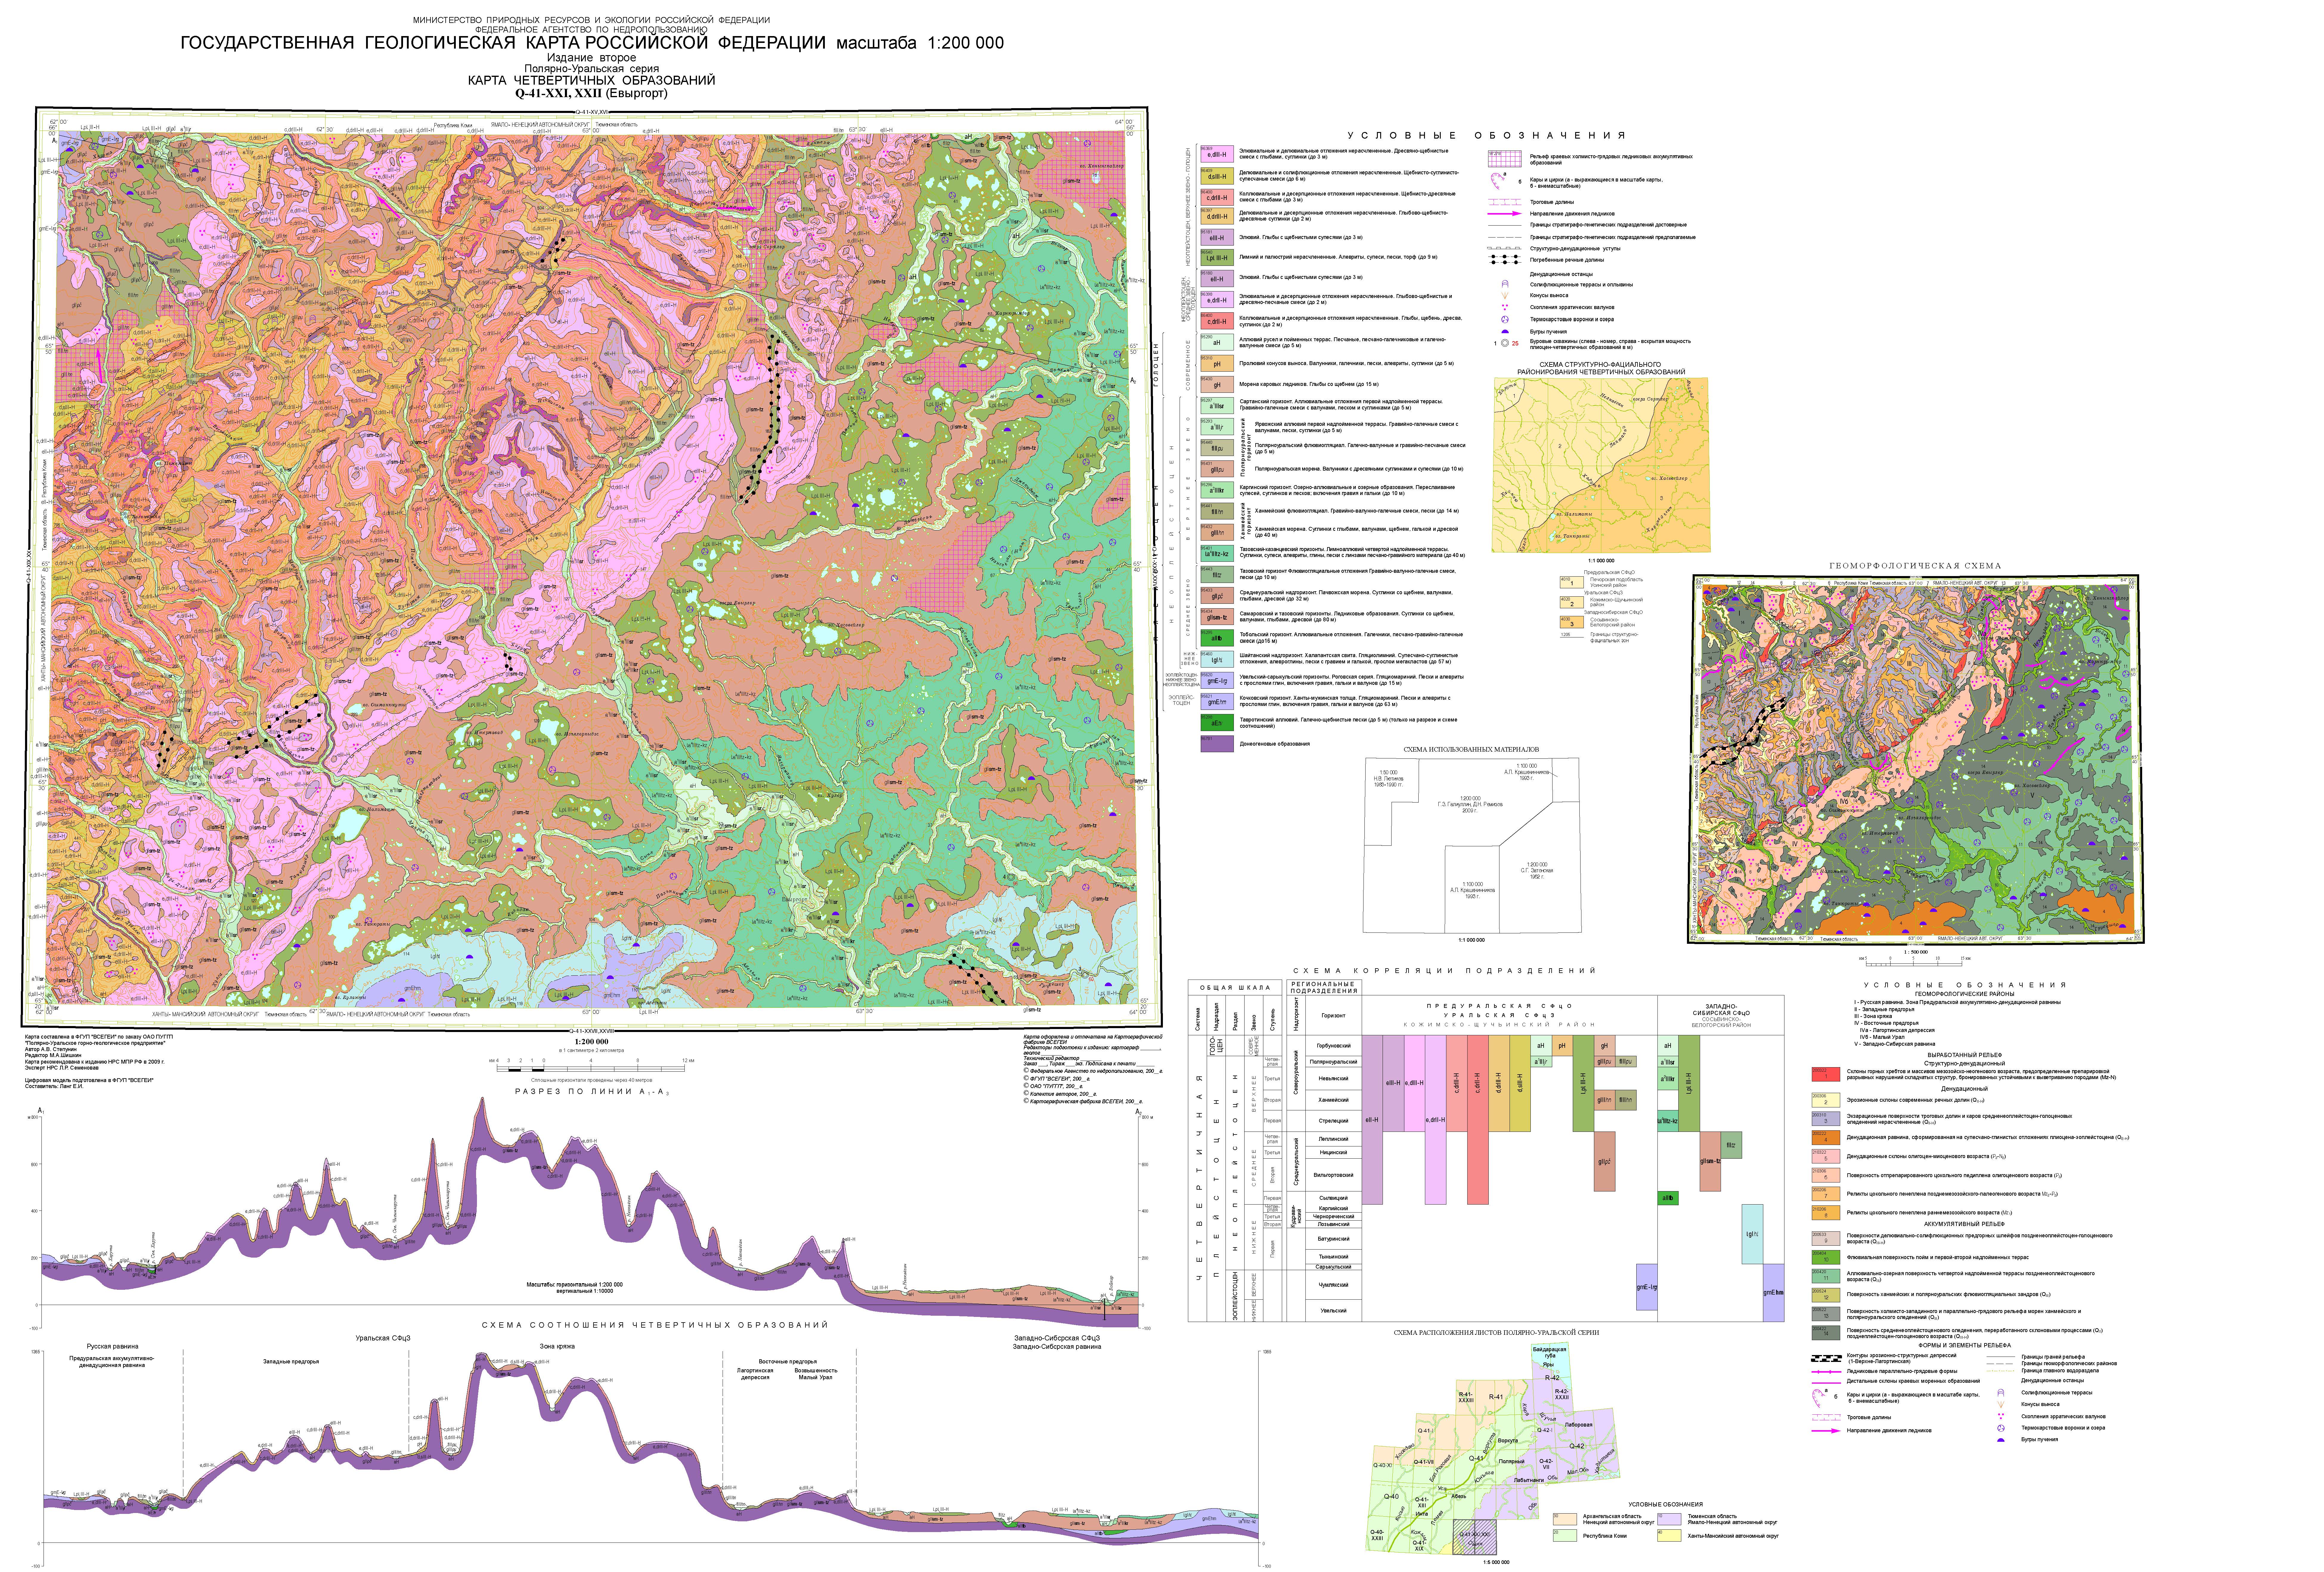This screenshot has width=2324, height=1572.
Task: Click the "РАЗРЕЗ ПО ЛИНИИ" section heading
Action: [592, 1092]
